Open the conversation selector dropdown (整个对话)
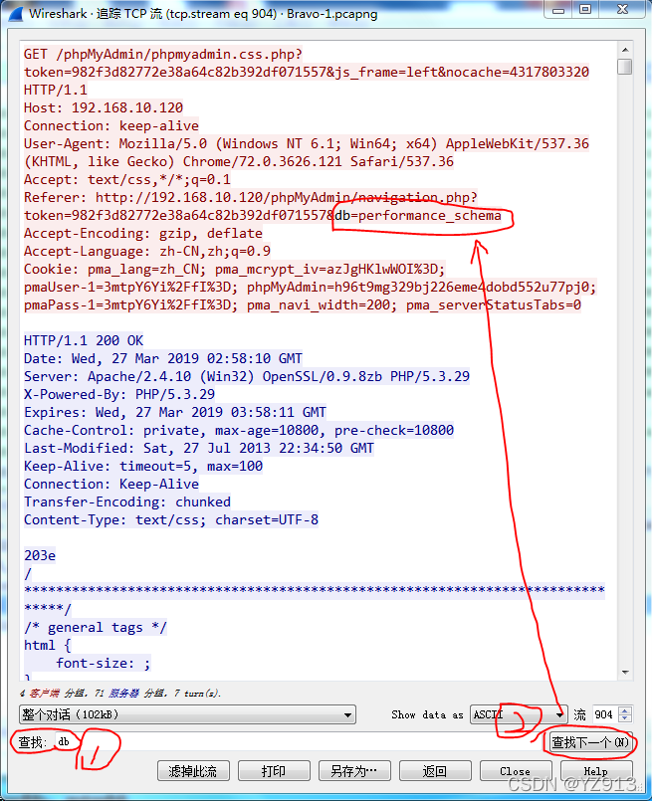 click(187, 714)
